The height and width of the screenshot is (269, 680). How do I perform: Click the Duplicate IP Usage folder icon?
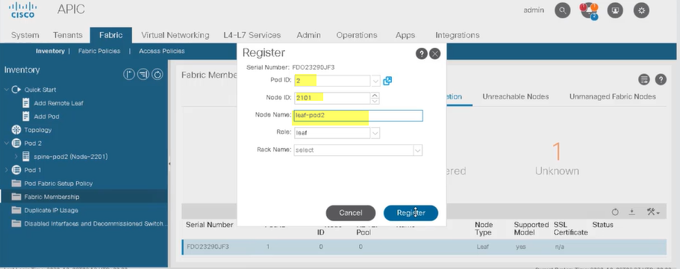pyautogui.click(x=16, y=210)
